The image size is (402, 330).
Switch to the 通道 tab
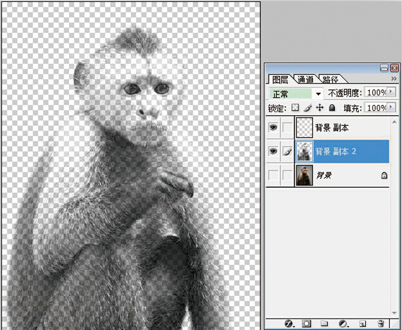click(306, 80)
